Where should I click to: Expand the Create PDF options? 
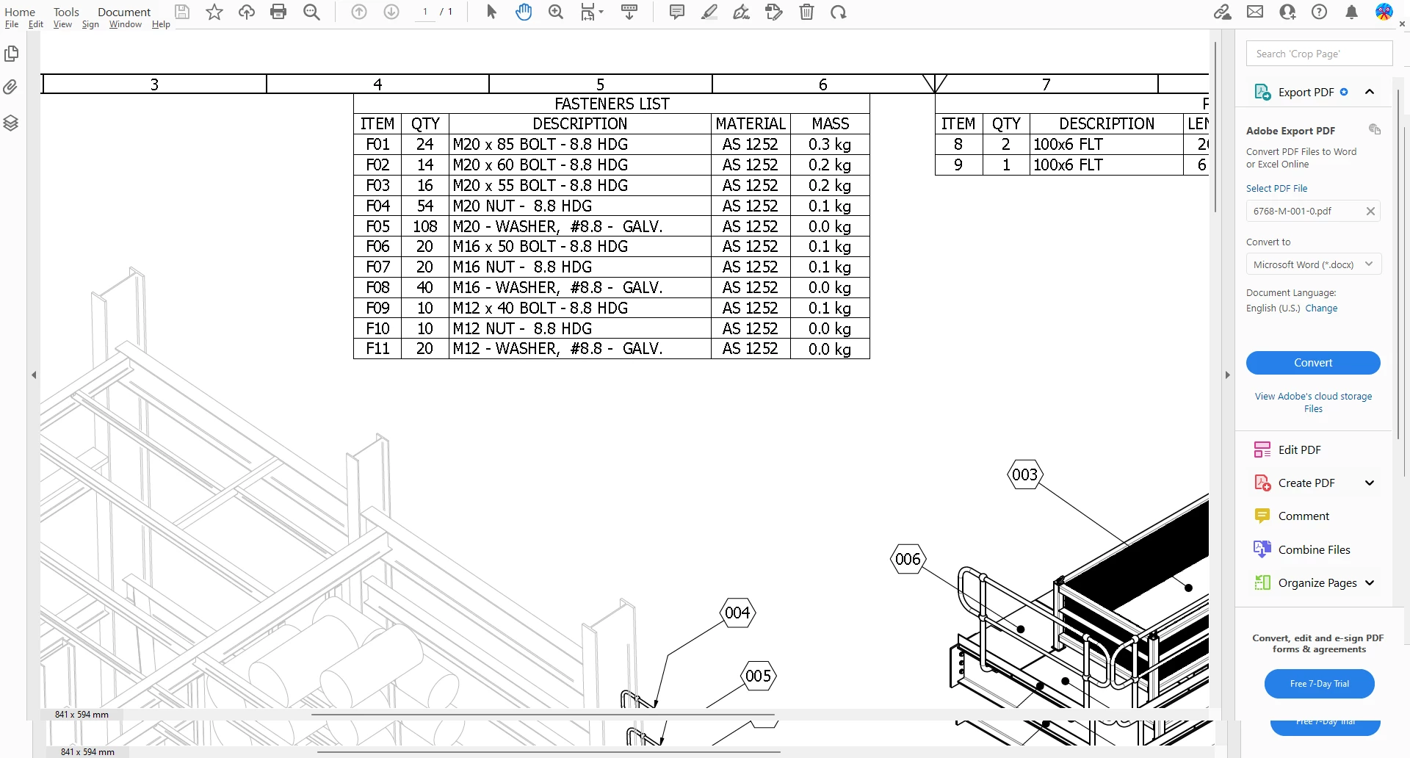click(x=1370, y=483)
